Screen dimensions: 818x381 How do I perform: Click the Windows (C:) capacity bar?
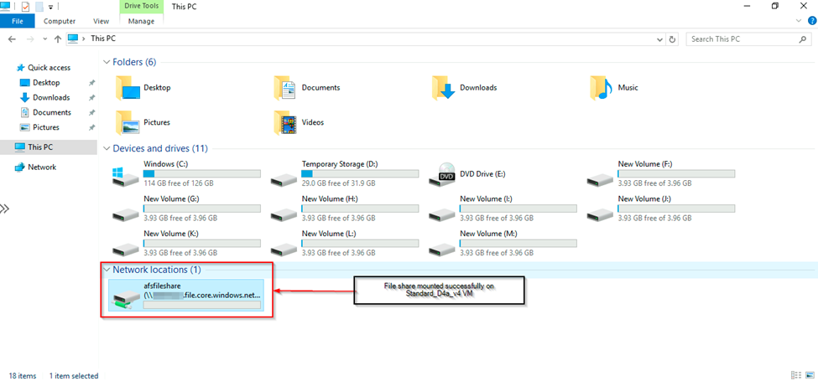click(x=202, y=174)
